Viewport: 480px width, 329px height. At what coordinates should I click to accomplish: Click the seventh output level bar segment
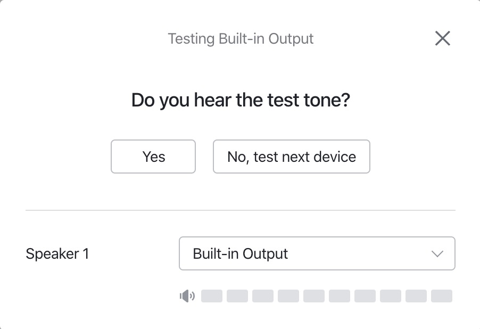[x=365, y=296]
